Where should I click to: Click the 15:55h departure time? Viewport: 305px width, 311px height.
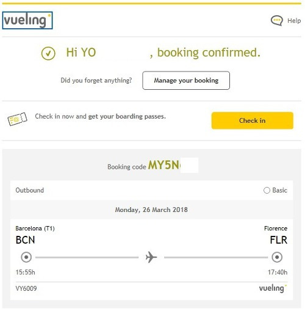(25, 273)
